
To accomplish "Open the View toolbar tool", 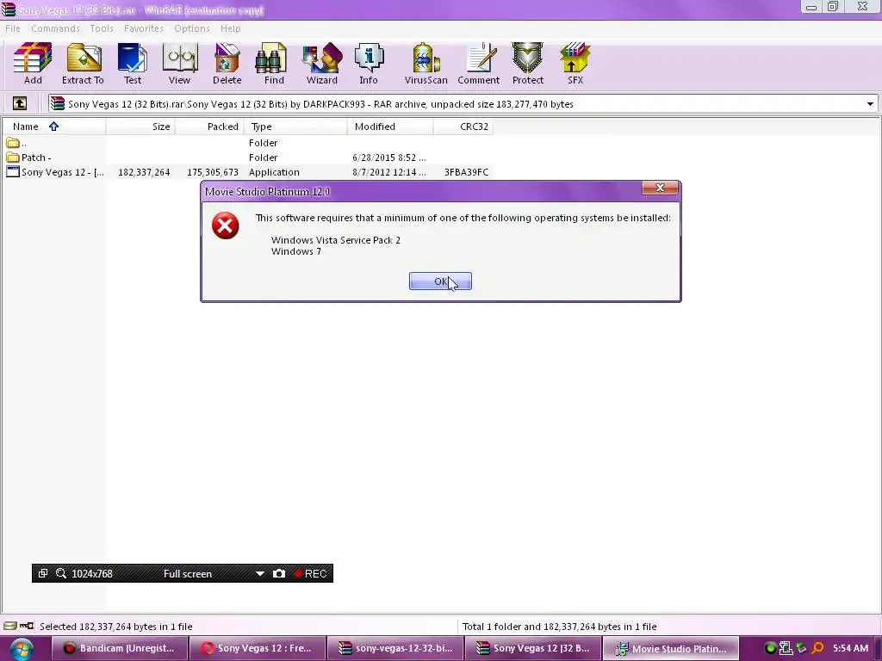I will click(179, 64).
